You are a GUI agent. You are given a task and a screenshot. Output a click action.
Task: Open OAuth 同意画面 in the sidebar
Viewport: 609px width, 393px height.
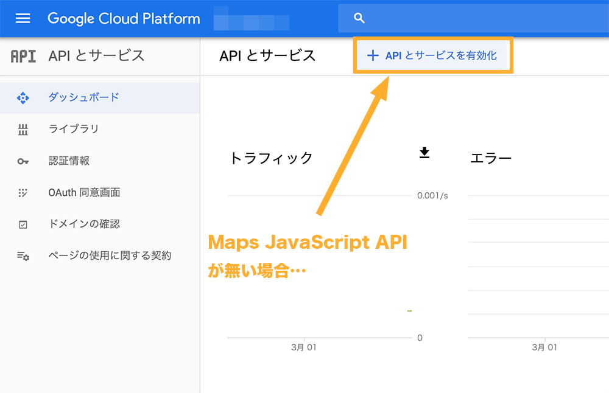point(100,193)
